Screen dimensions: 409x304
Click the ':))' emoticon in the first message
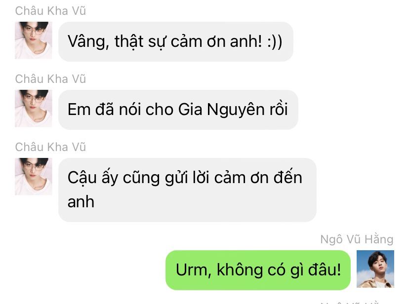click(275, 41)
